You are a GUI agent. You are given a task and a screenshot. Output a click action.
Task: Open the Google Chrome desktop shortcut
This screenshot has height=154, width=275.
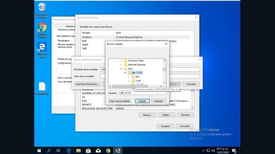[42, 30]
